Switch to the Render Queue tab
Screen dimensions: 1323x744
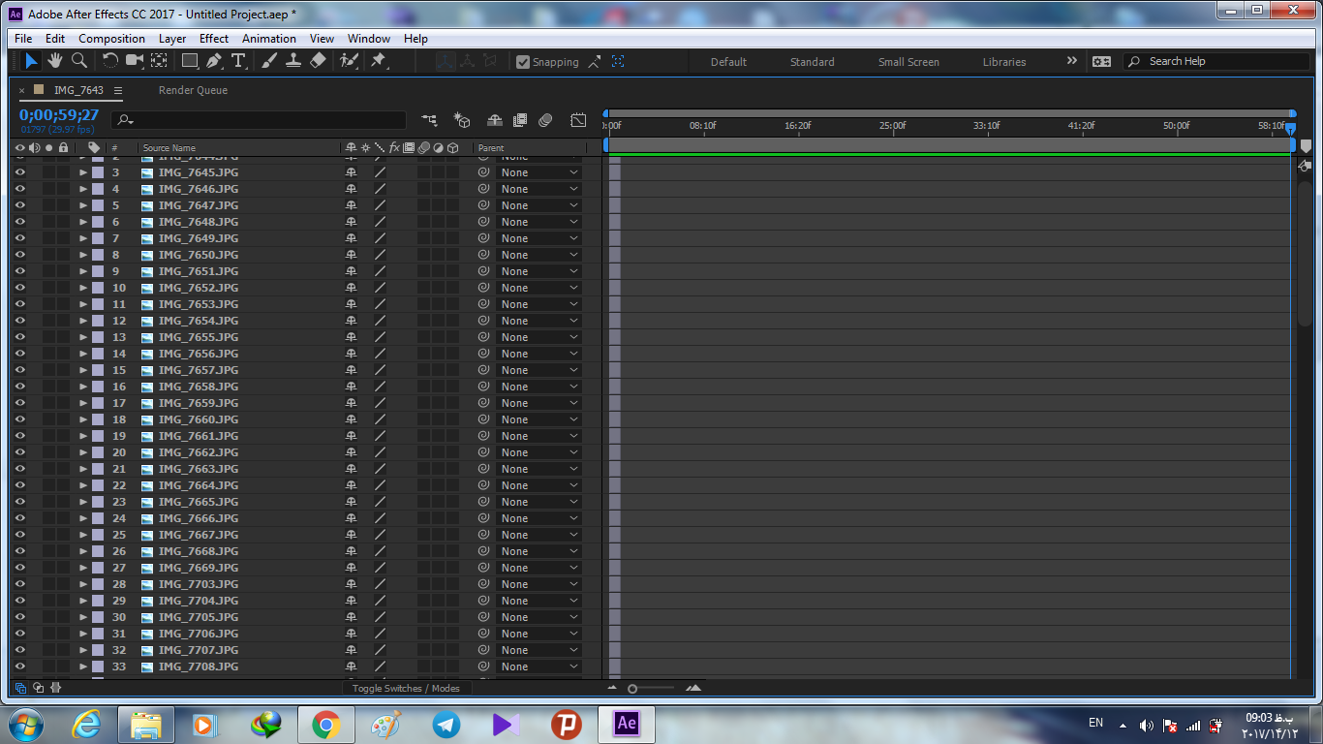[x=193, y=90]
